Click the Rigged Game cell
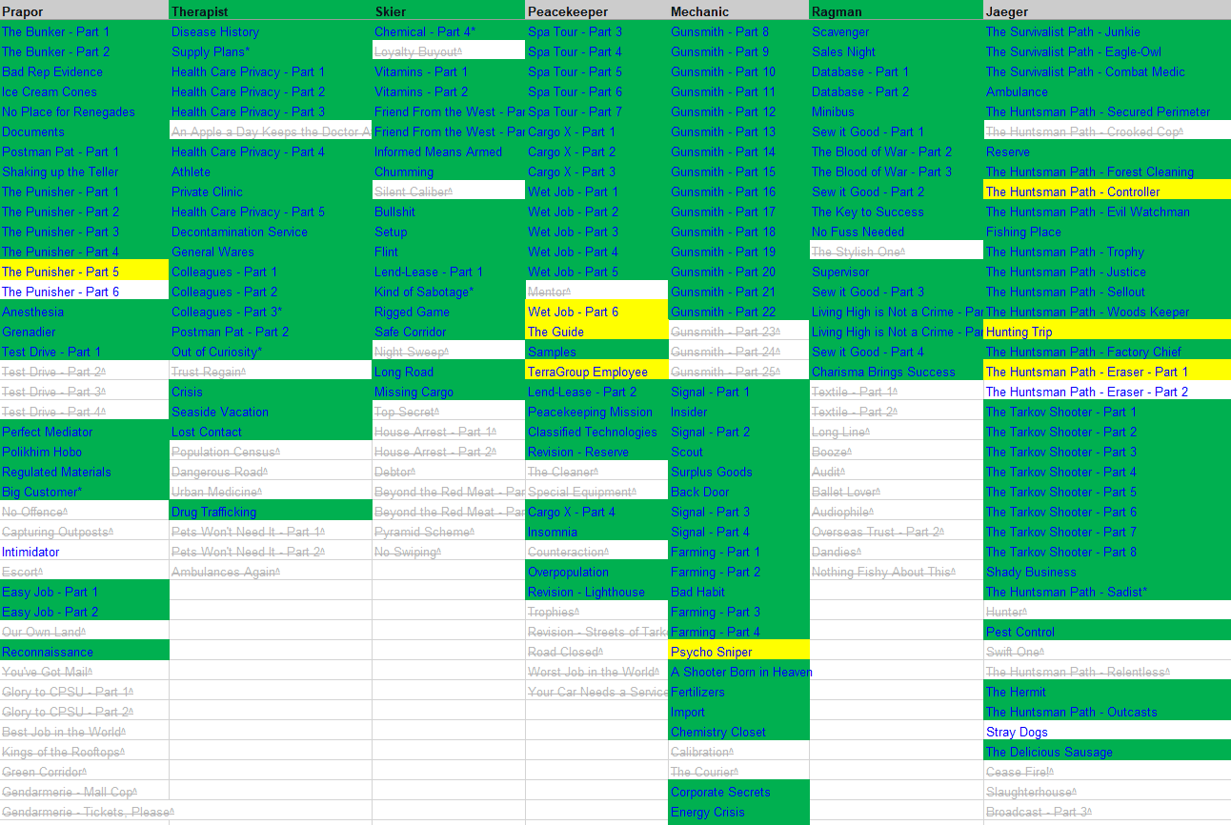The height and width of the screenshot is (825, 1231). point(449,312)
